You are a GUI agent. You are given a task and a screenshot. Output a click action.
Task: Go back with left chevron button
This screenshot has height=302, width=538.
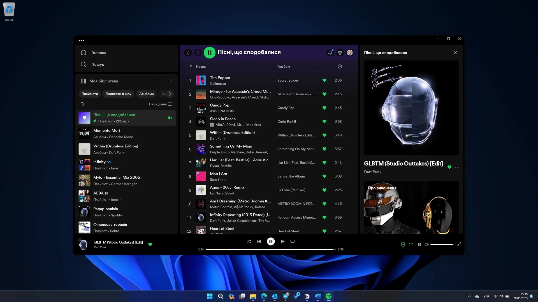coord(188,53)
